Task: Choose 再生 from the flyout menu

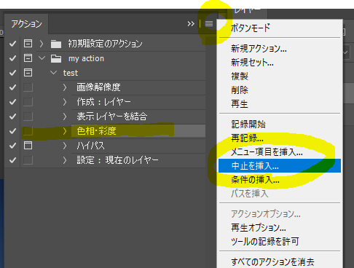Action: 280,104
